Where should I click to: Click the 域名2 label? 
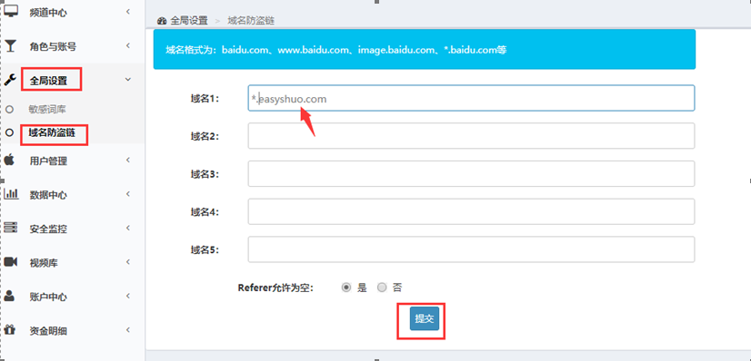[x=205, y=137]
